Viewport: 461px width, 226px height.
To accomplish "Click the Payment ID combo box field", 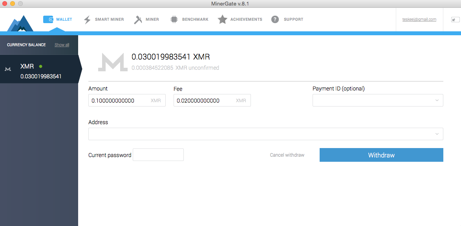I will point(378,101).
